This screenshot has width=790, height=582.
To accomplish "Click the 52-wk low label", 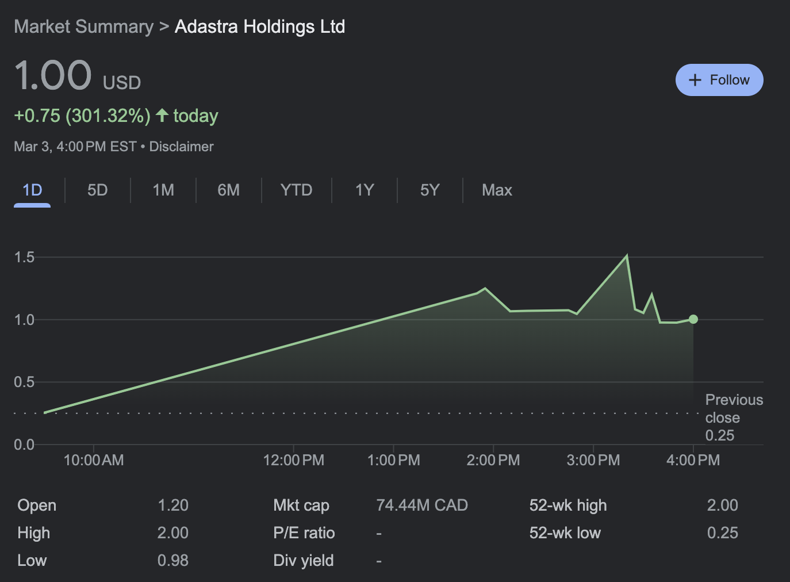I will tap(565, 533).
